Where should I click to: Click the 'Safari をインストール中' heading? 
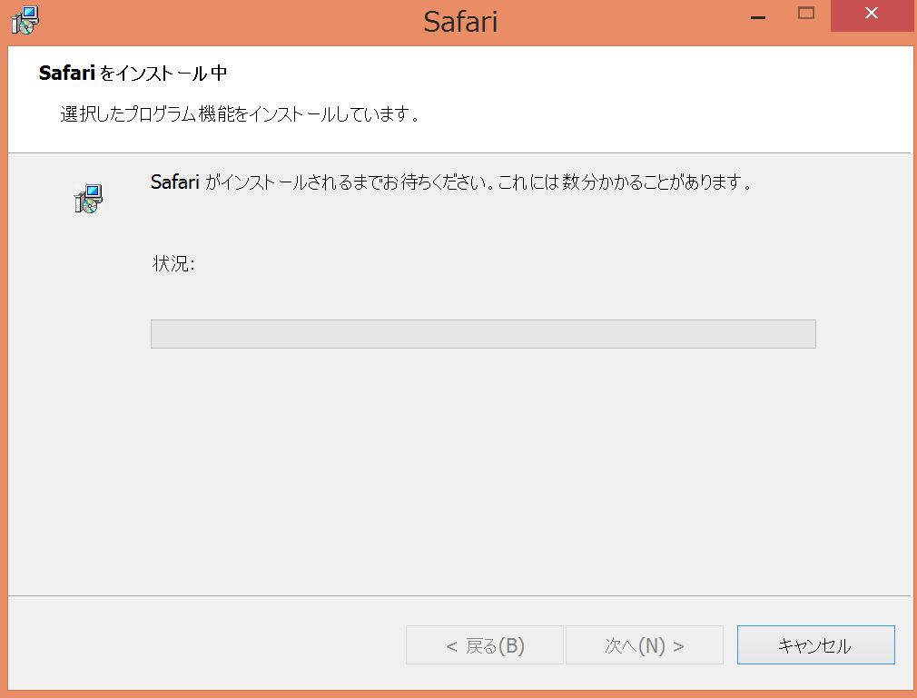(x=133, y=74)
